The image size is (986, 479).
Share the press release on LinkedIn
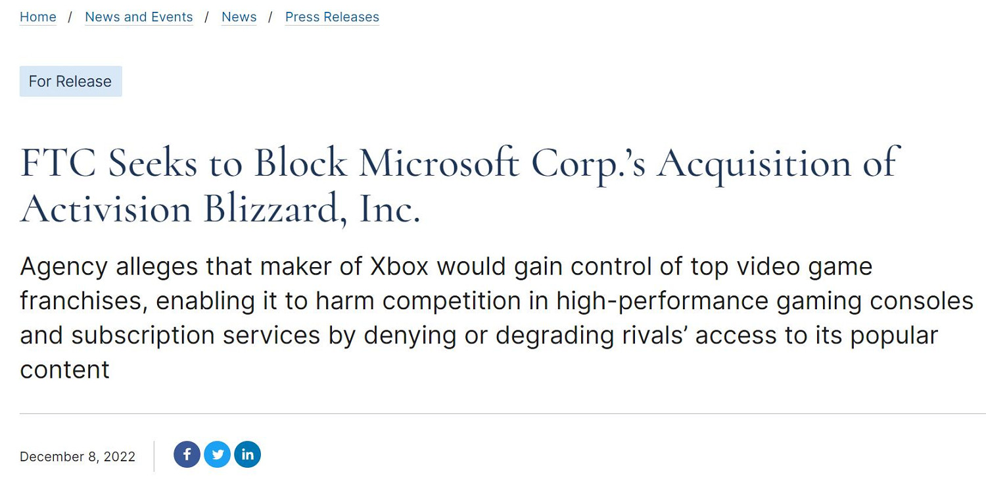tap(247, 455)
